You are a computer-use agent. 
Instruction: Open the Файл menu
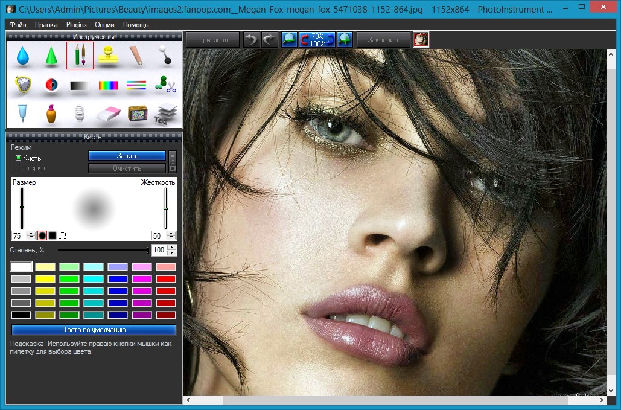click(18, 25)
